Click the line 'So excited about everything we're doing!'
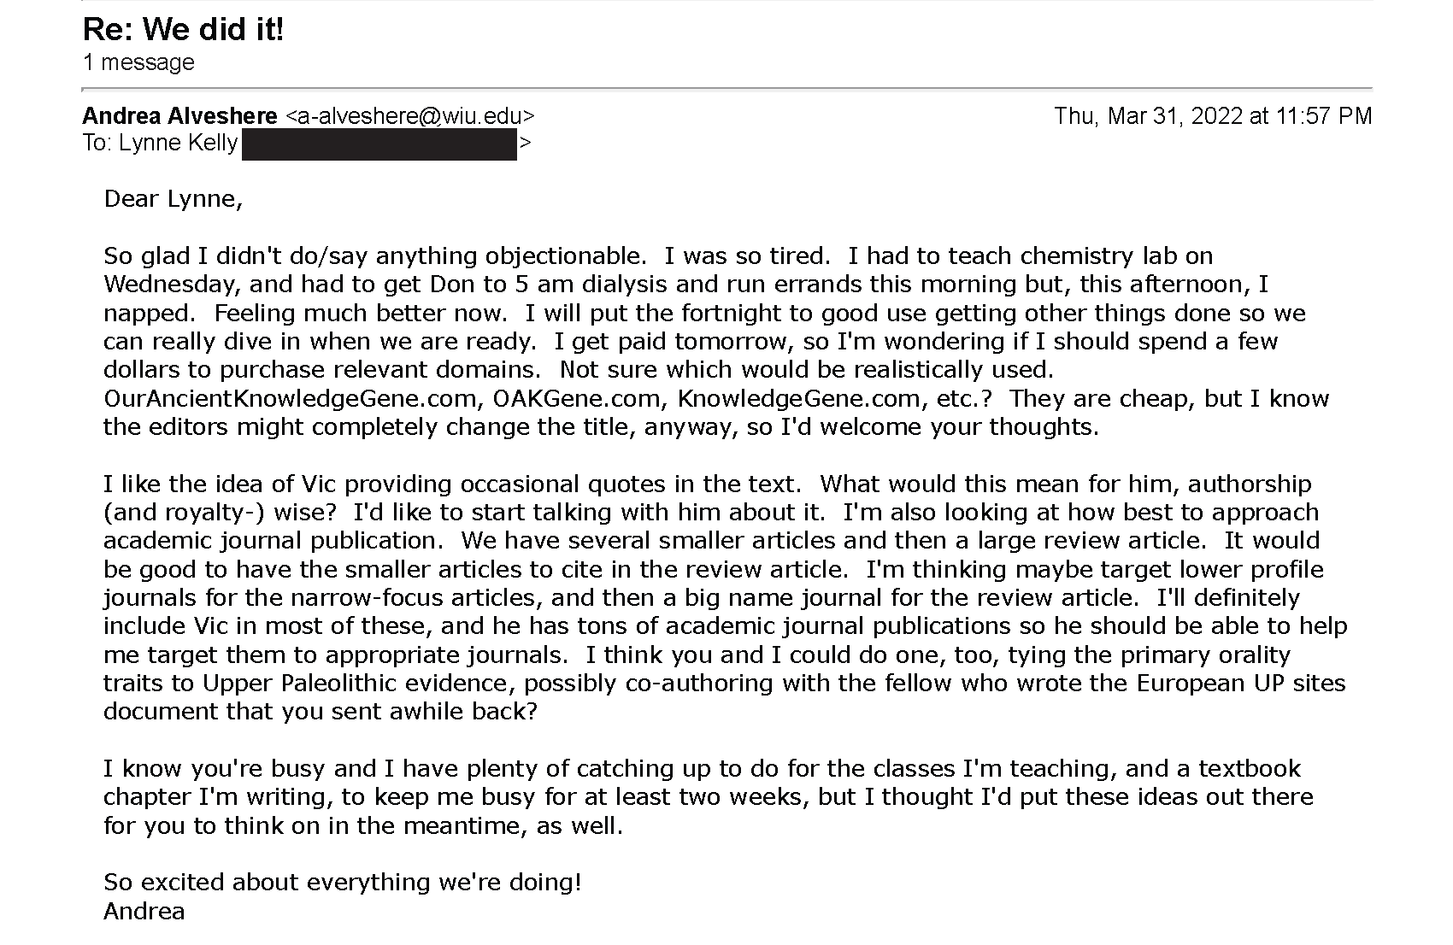1453x945 pixels. click(343, 883)
